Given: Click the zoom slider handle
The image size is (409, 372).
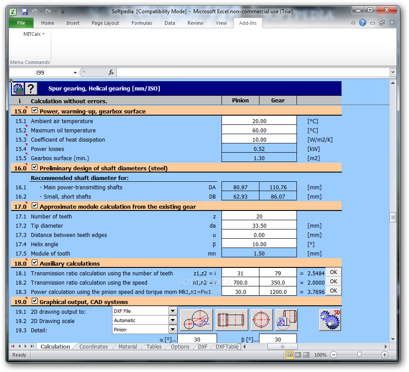Looking at the screenshot, I should click(x=360, y=354).
